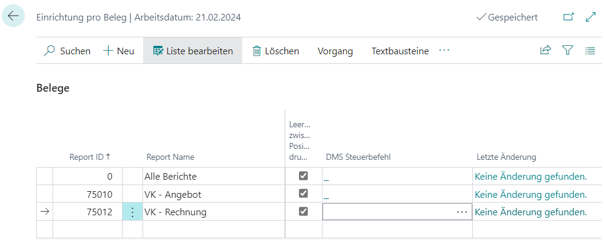Viewport: 604px width, 240px height.
Task: Click Löschen to delete row
Action: point(275,51)
